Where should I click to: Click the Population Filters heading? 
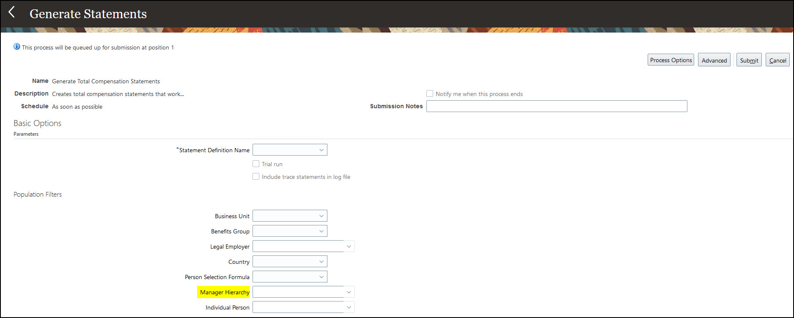[x=38, y=195]
